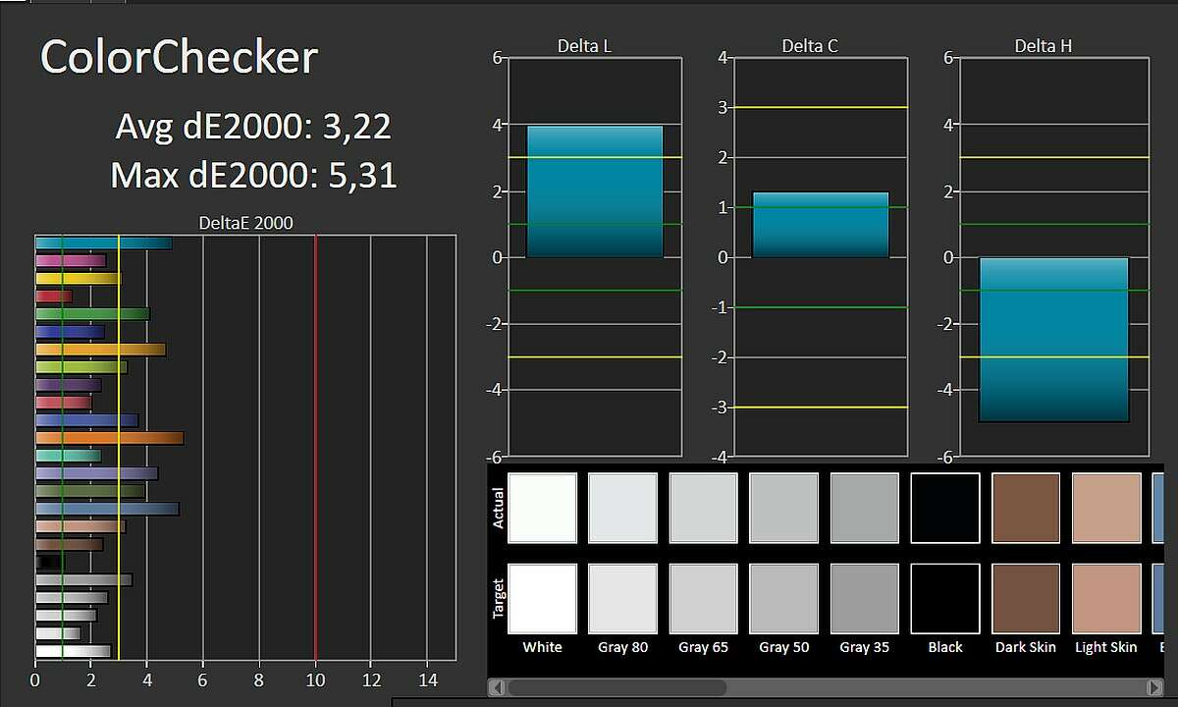Click the 'Max dE2000: 5,31' readout
Image resolution: width=1178 pixels, height=707 pixels.
click(254, 176)
